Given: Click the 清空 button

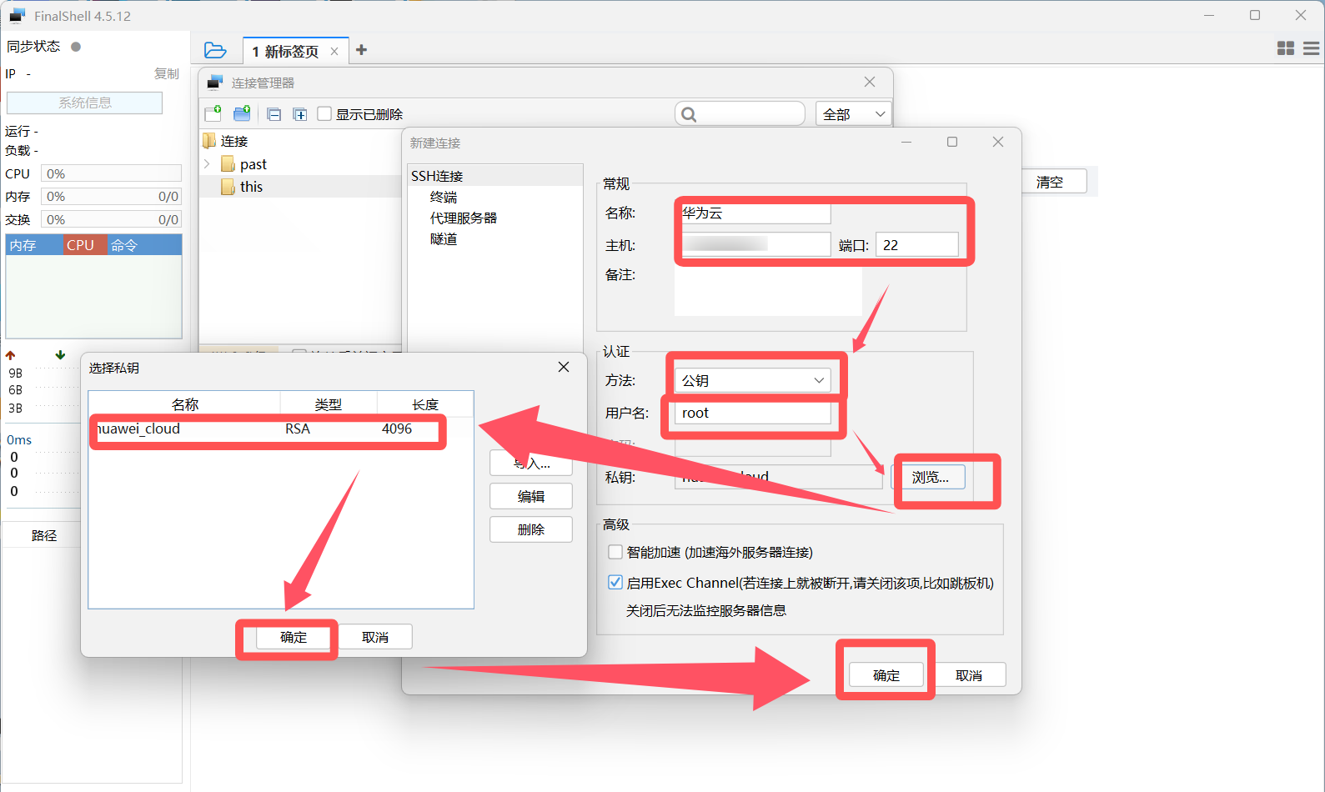Looking at the screenshot, I should (x=1050, y=182).
